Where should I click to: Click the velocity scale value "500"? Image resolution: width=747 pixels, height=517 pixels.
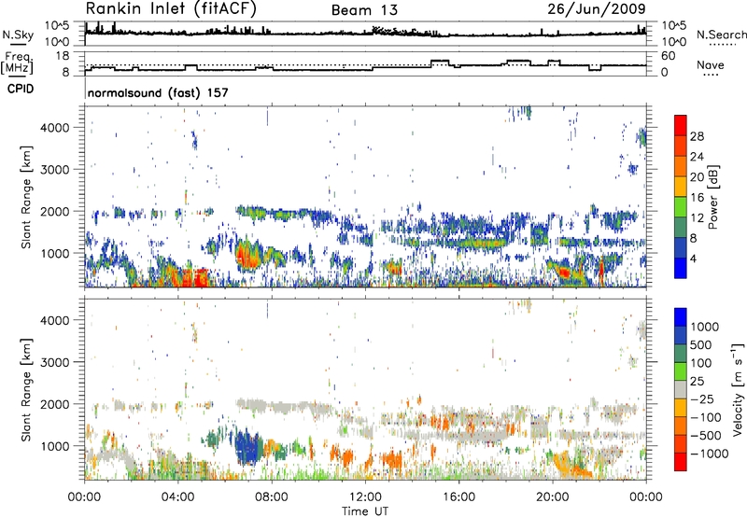click(x=701, y=344)
